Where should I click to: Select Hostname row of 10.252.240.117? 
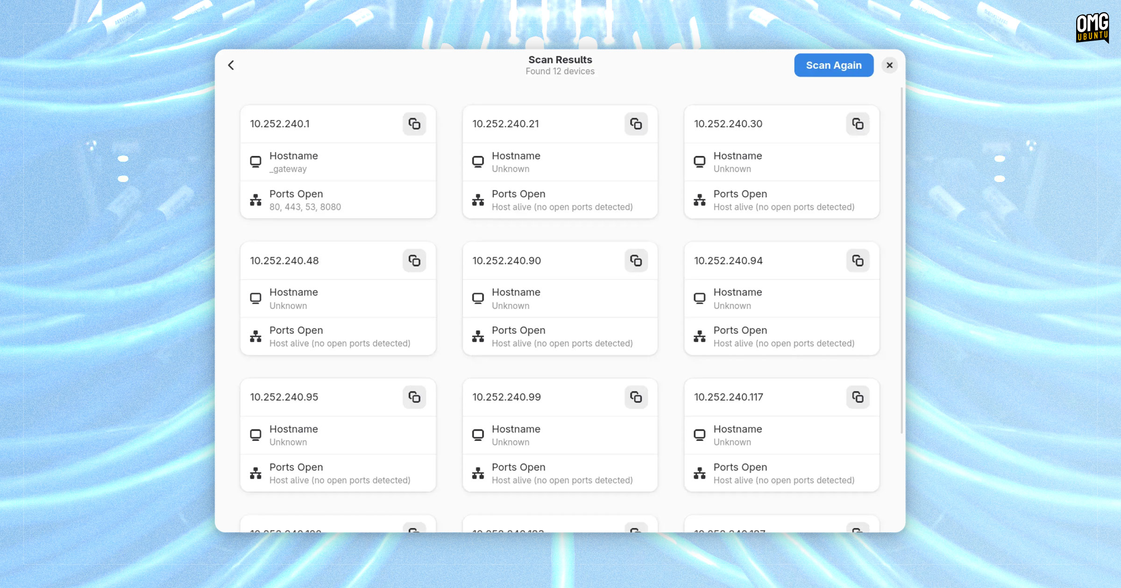coord(781,435)
